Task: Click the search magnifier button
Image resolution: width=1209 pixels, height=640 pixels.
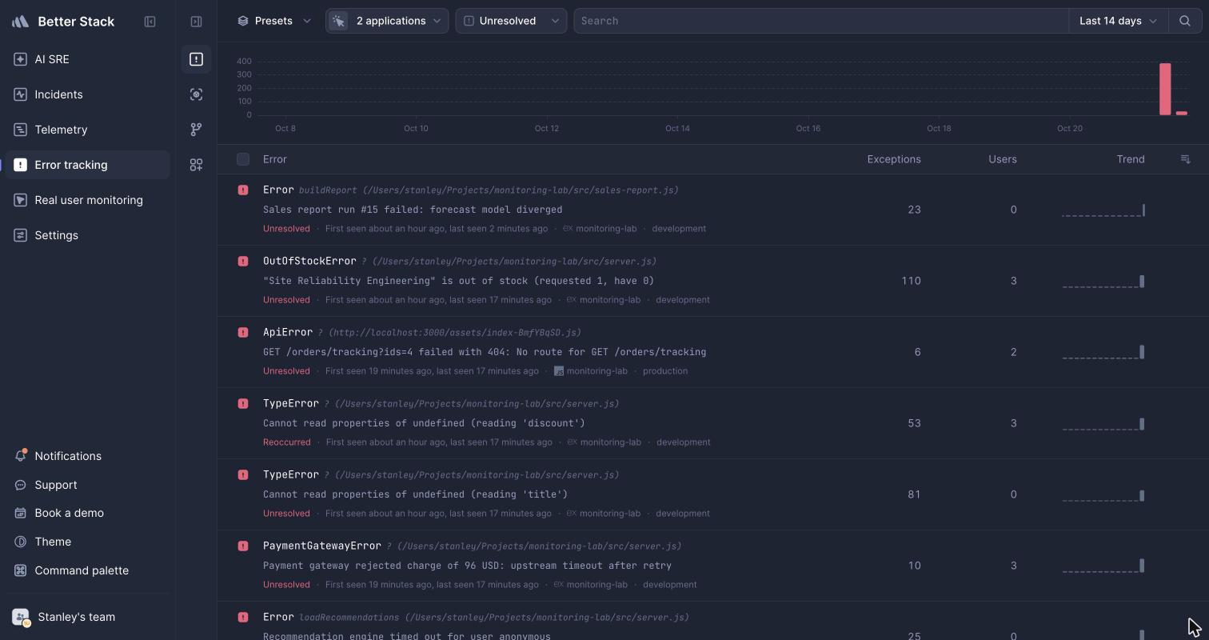Action: tap(1185, 21)
